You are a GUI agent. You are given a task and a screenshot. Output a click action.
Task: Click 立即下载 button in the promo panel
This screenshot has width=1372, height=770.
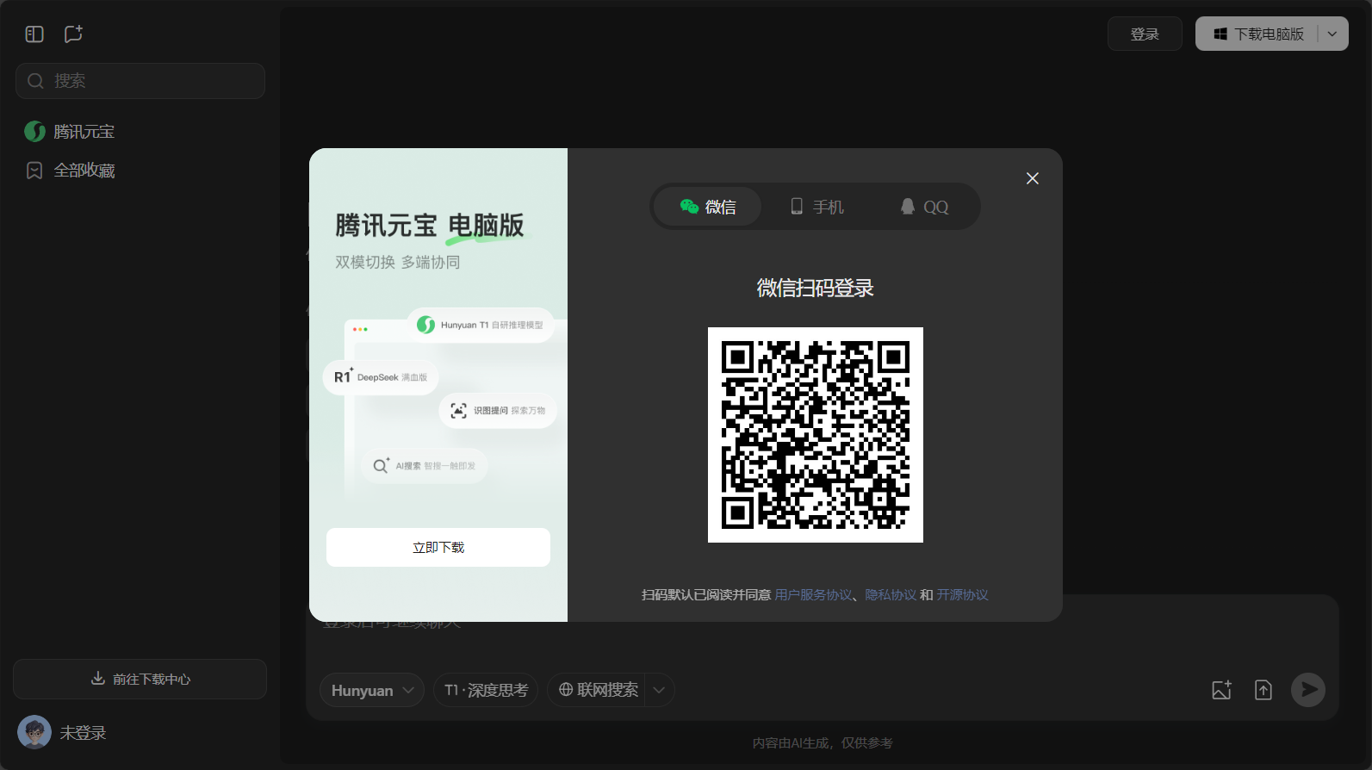[438, 548]
